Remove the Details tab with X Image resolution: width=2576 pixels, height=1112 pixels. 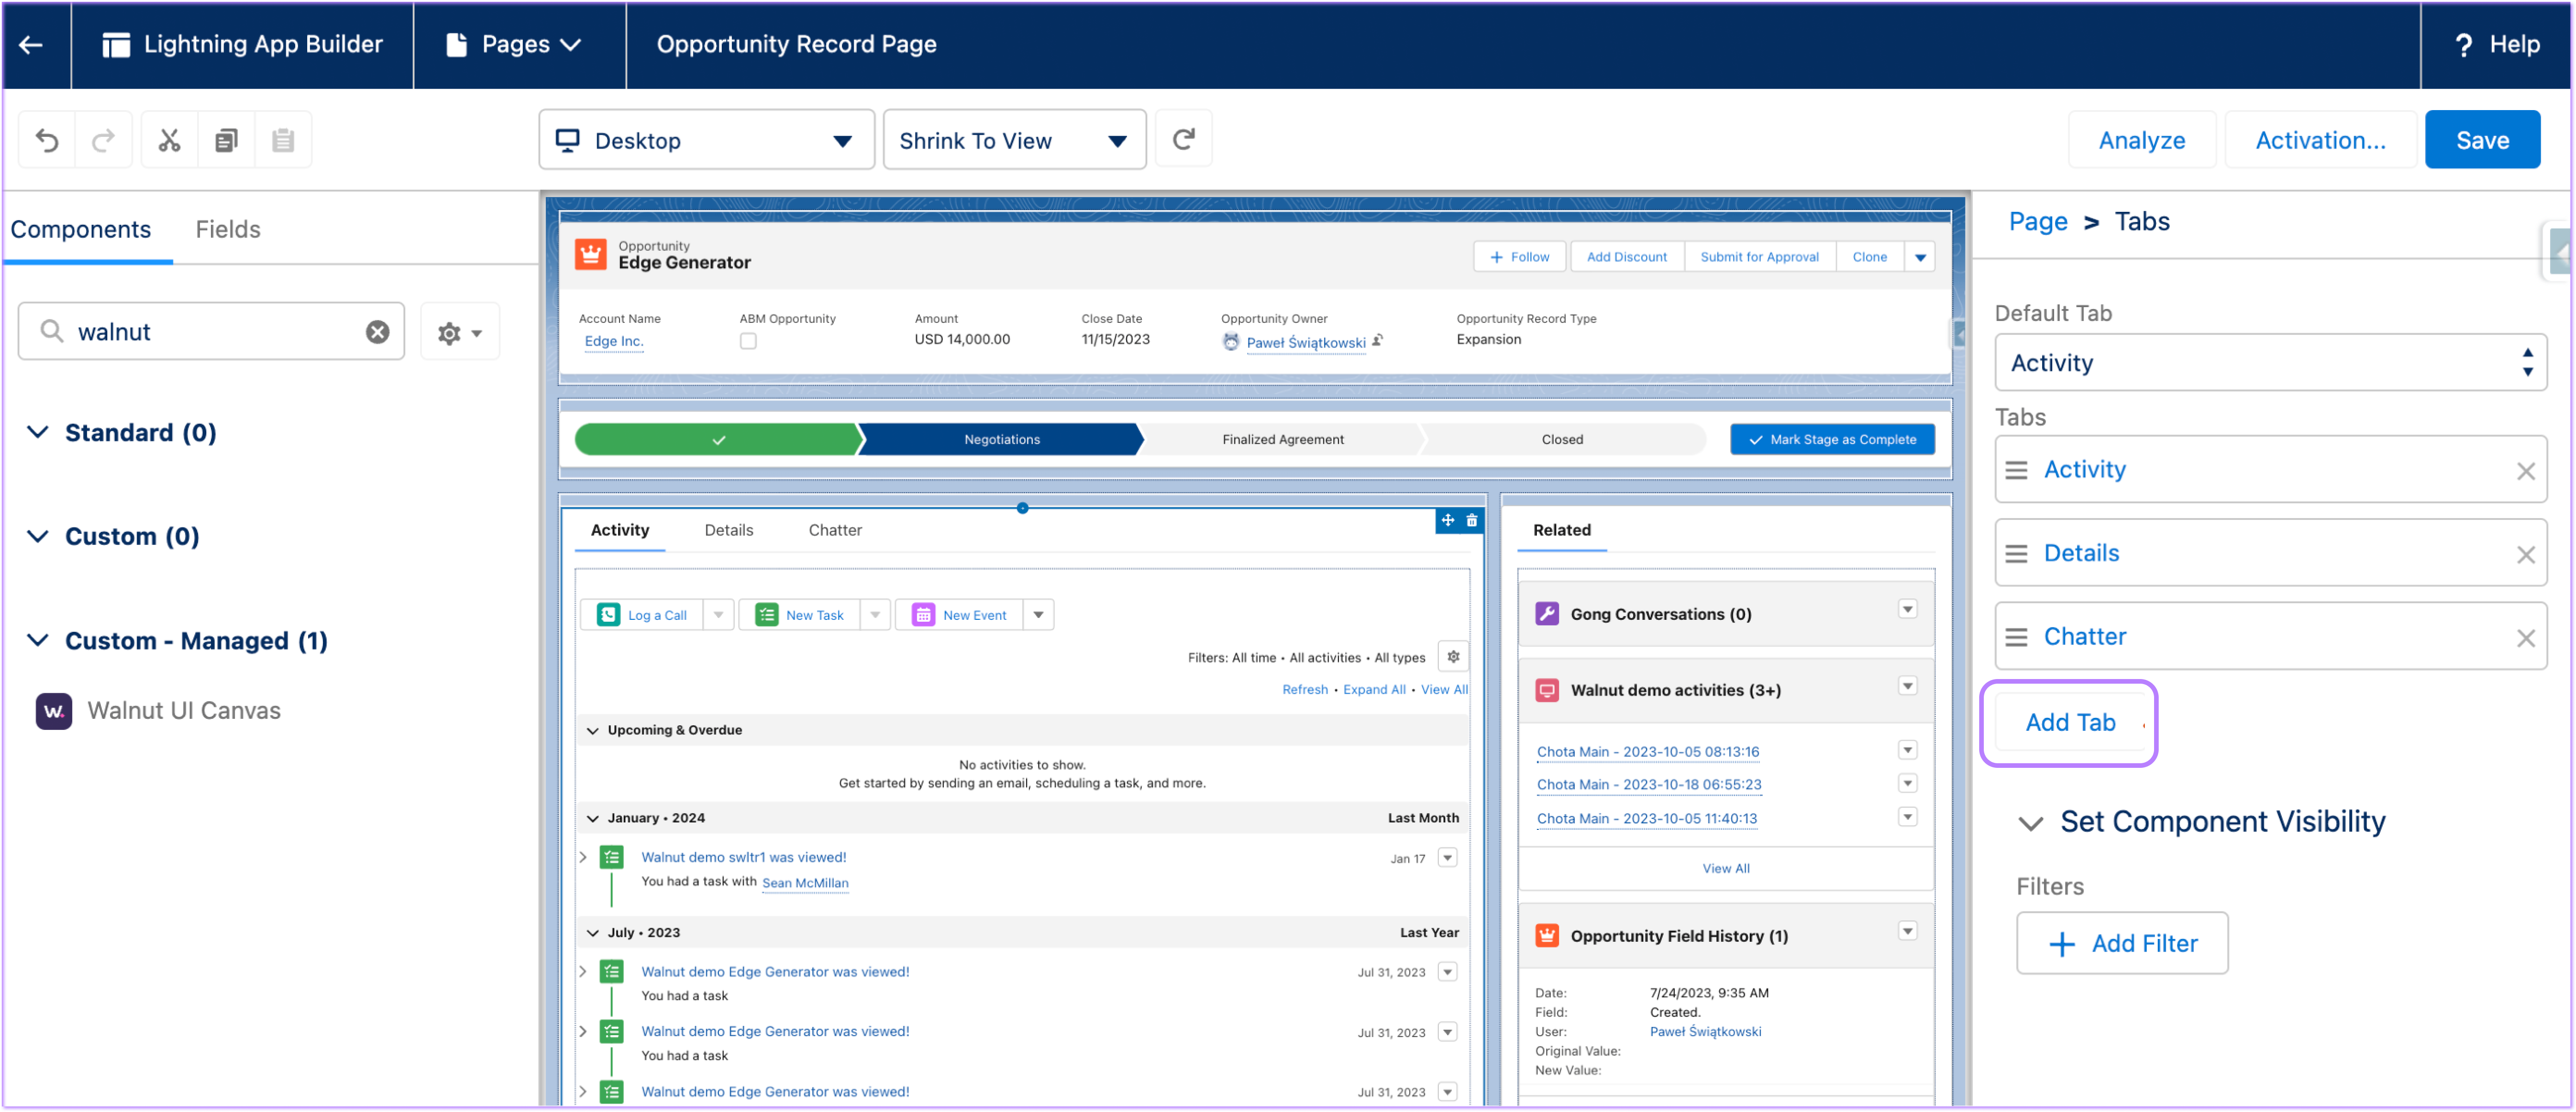[2525, 554]
